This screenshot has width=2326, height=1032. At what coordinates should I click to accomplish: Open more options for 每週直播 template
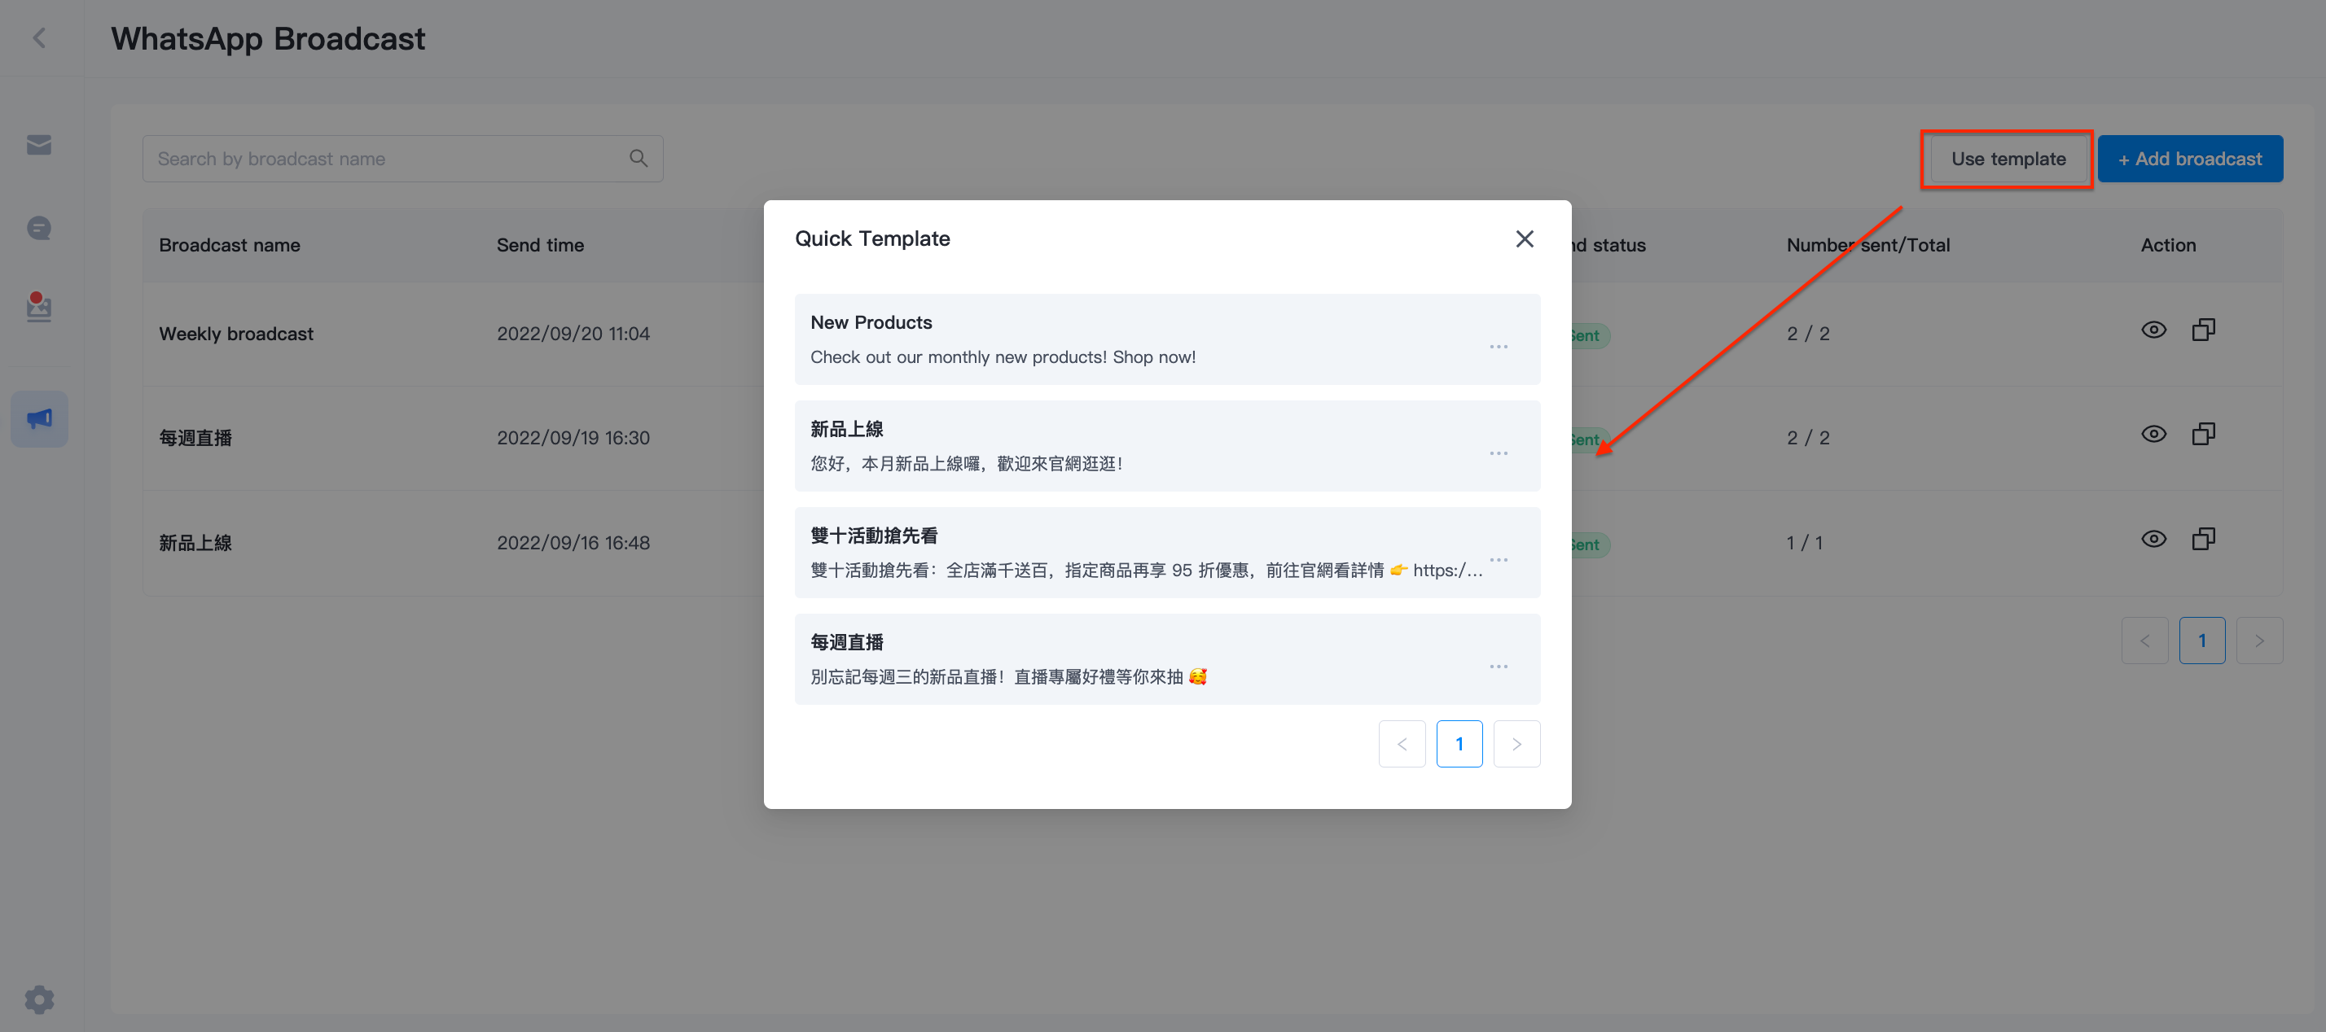click(1499, 667)
